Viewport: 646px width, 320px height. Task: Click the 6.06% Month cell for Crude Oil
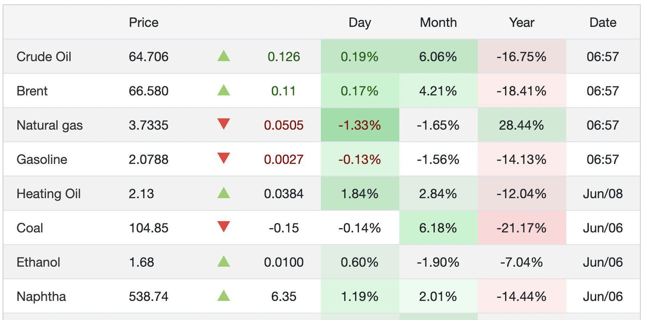click(x=438, y=57)
